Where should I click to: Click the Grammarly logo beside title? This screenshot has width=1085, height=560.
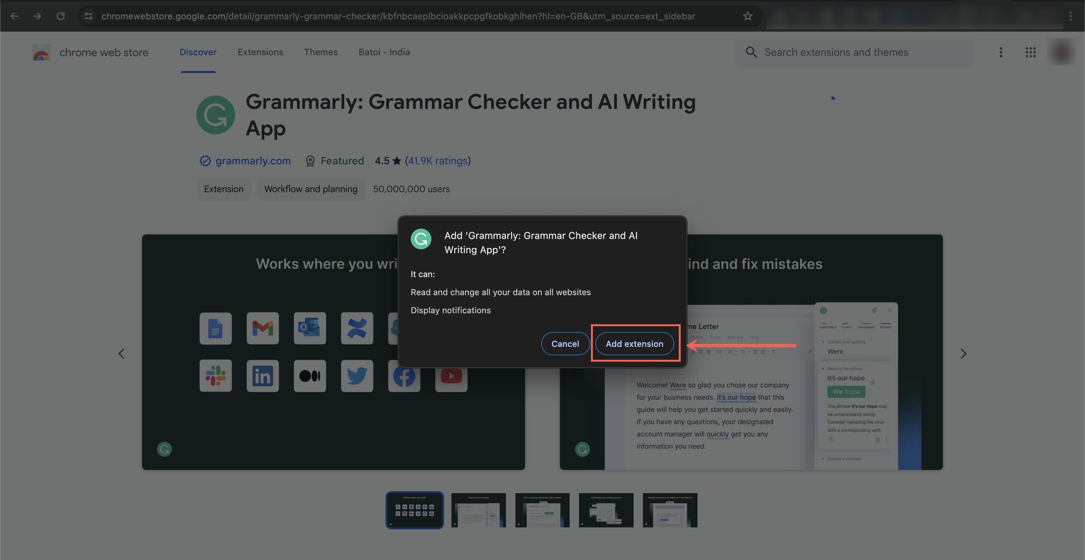pyautogui.click(x=216, y=115)
